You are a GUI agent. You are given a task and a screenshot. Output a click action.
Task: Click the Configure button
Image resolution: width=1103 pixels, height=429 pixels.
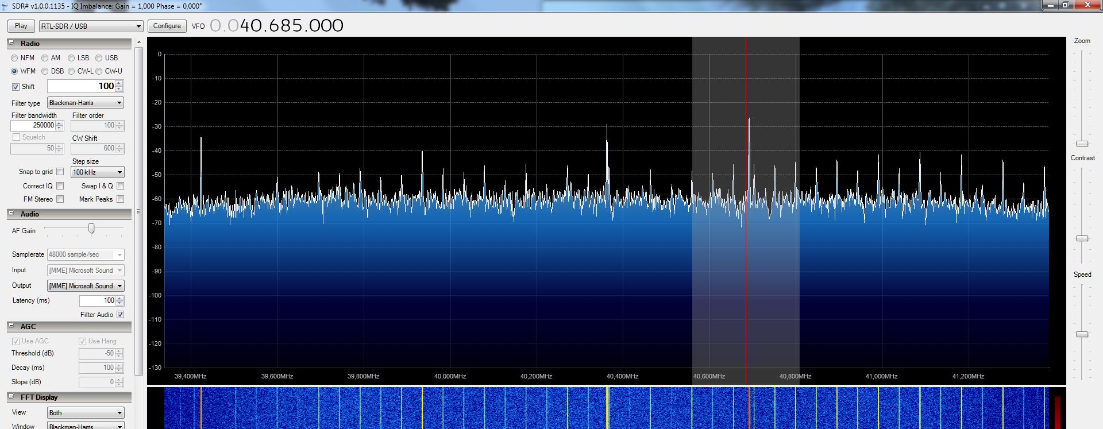click(x=167, y=26)
